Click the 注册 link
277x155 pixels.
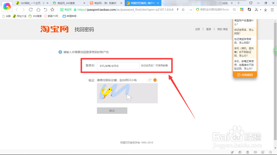point(198,29)
